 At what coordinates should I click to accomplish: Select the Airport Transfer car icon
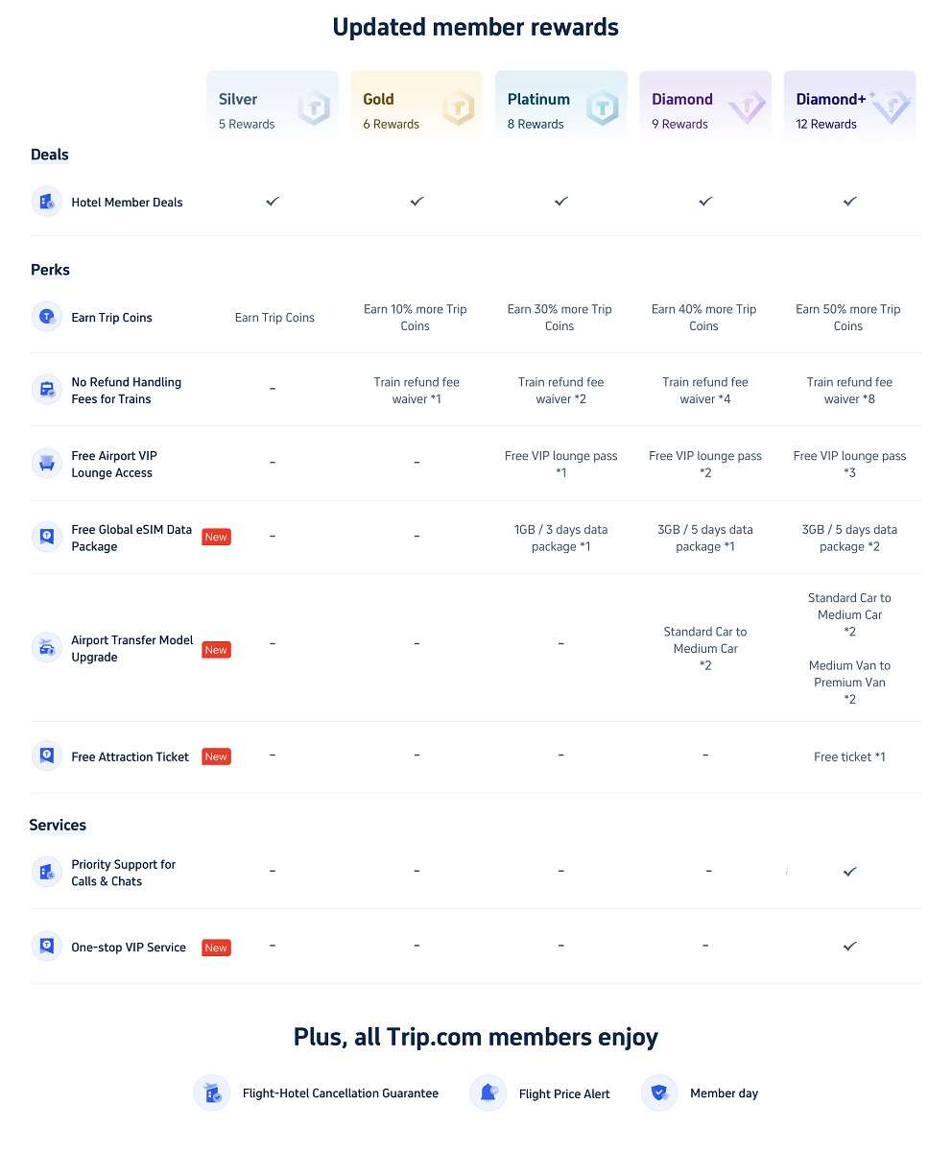[47, 648]
